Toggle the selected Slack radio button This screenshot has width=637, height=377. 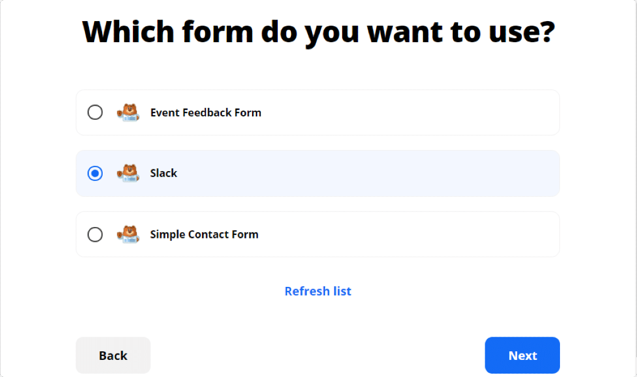pos(95,173)
